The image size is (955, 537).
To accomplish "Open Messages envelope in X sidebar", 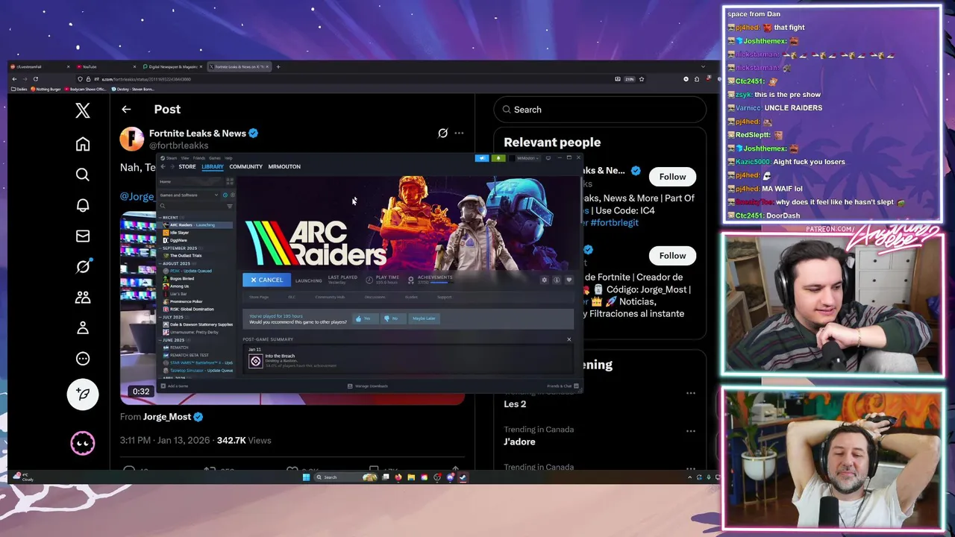I will point(83,236).
